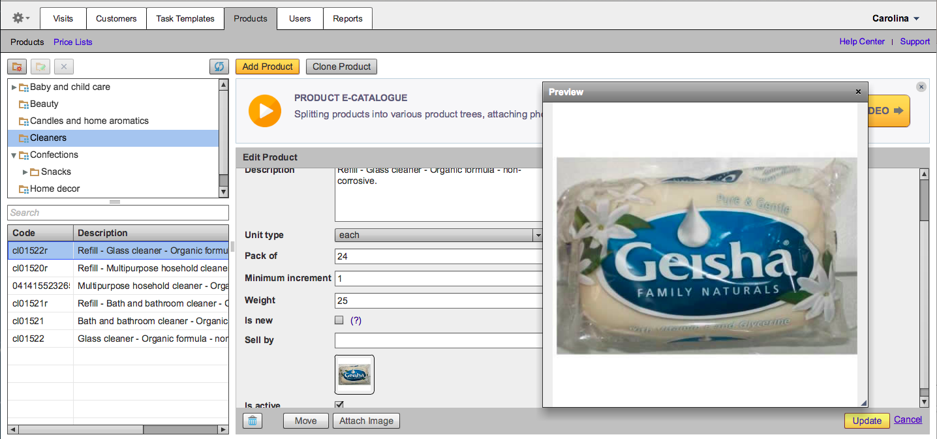This screenshot has width=937, height=439.
Task: Select the cl01521 Bath and bathroom cleaner row
Action: 118,321
